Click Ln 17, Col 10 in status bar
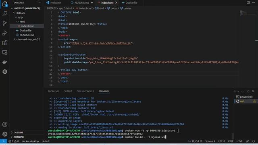Viewport: 258px width, 145px height. pyautogui.click(x=195, y=141)
